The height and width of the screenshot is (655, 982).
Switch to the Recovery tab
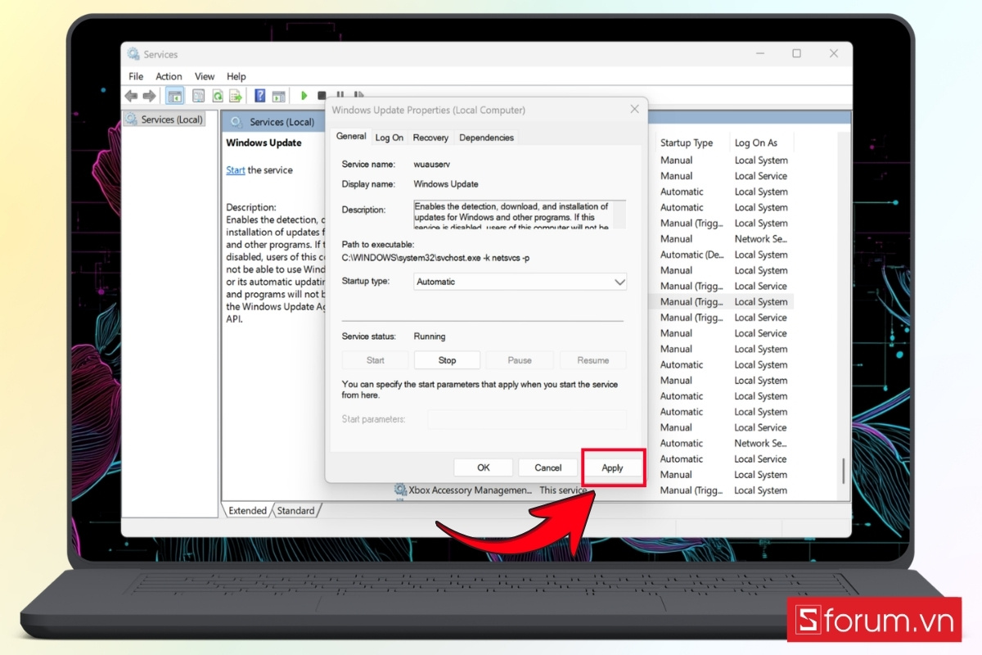coord(430,138)
